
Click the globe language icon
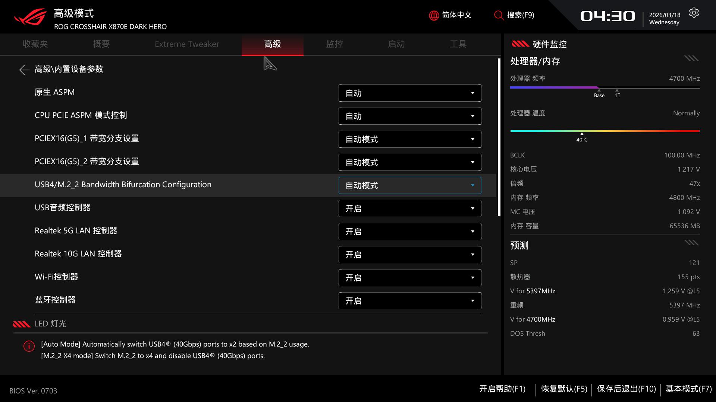click(434, 15)
